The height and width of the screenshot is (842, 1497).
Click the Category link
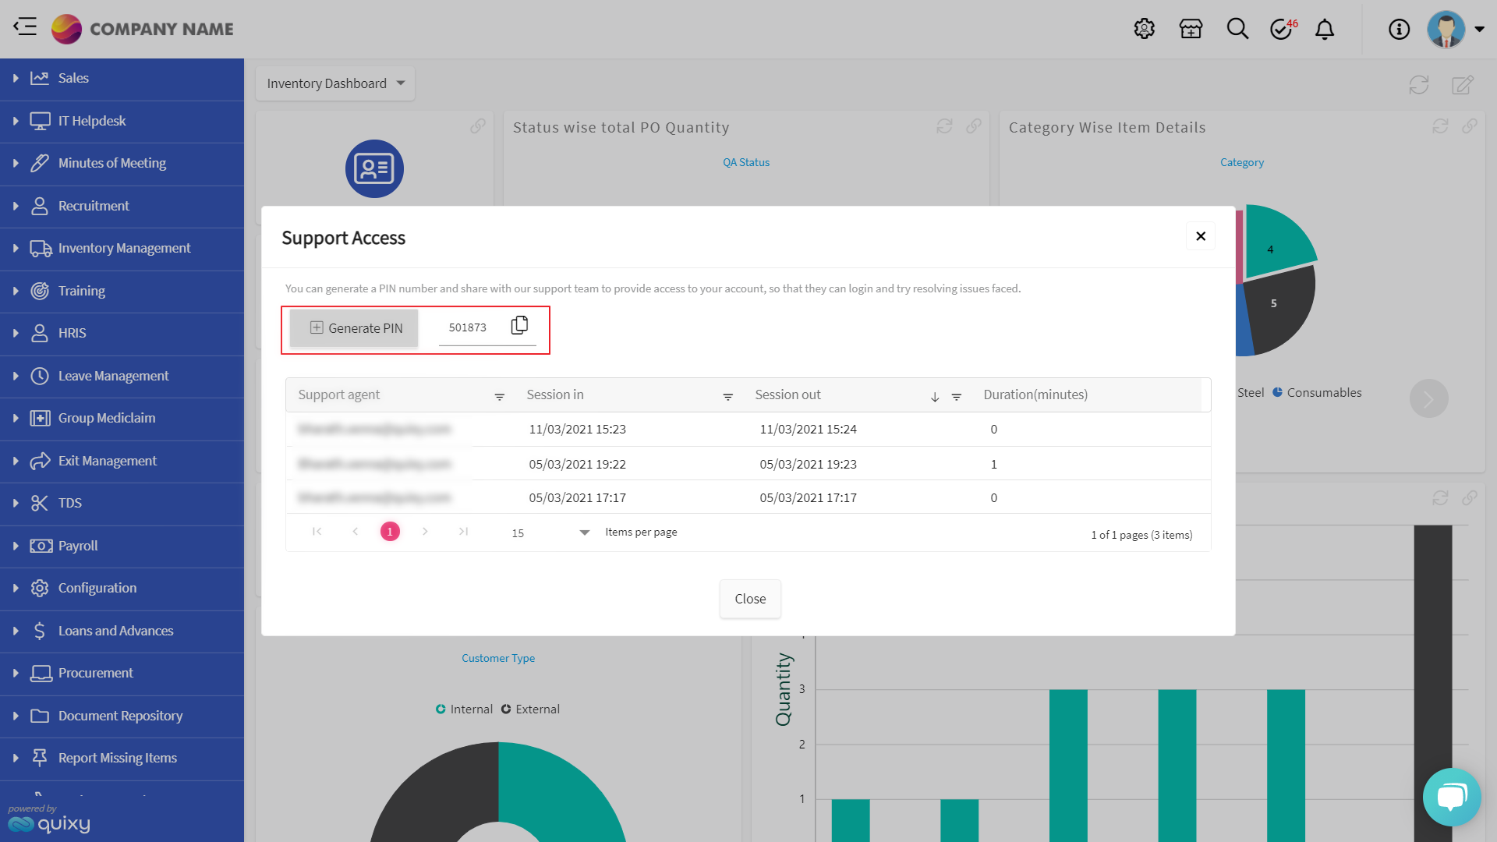(1242, 162)
